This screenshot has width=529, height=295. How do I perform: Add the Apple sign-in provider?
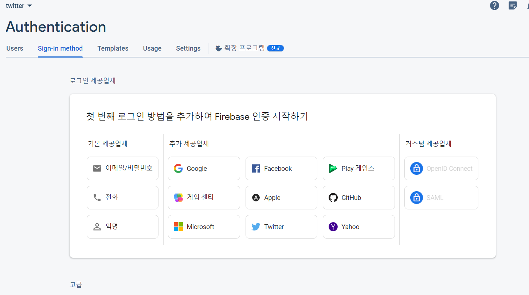click(281, 197)
